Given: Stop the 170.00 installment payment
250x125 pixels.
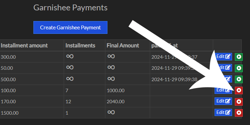Looking at the screenshot, I should 239,102.
